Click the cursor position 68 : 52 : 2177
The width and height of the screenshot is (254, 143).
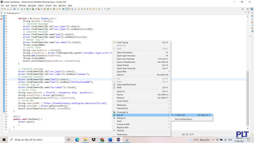(x=188, y=134)
